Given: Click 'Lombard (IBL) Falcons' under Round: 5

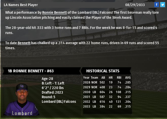Looking at the screenshot, I should (59, 101).
